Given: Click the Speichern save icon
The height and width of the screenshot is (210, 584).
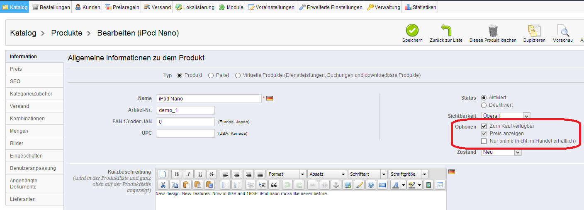Looking at the screenshot, I should (412, 30).
